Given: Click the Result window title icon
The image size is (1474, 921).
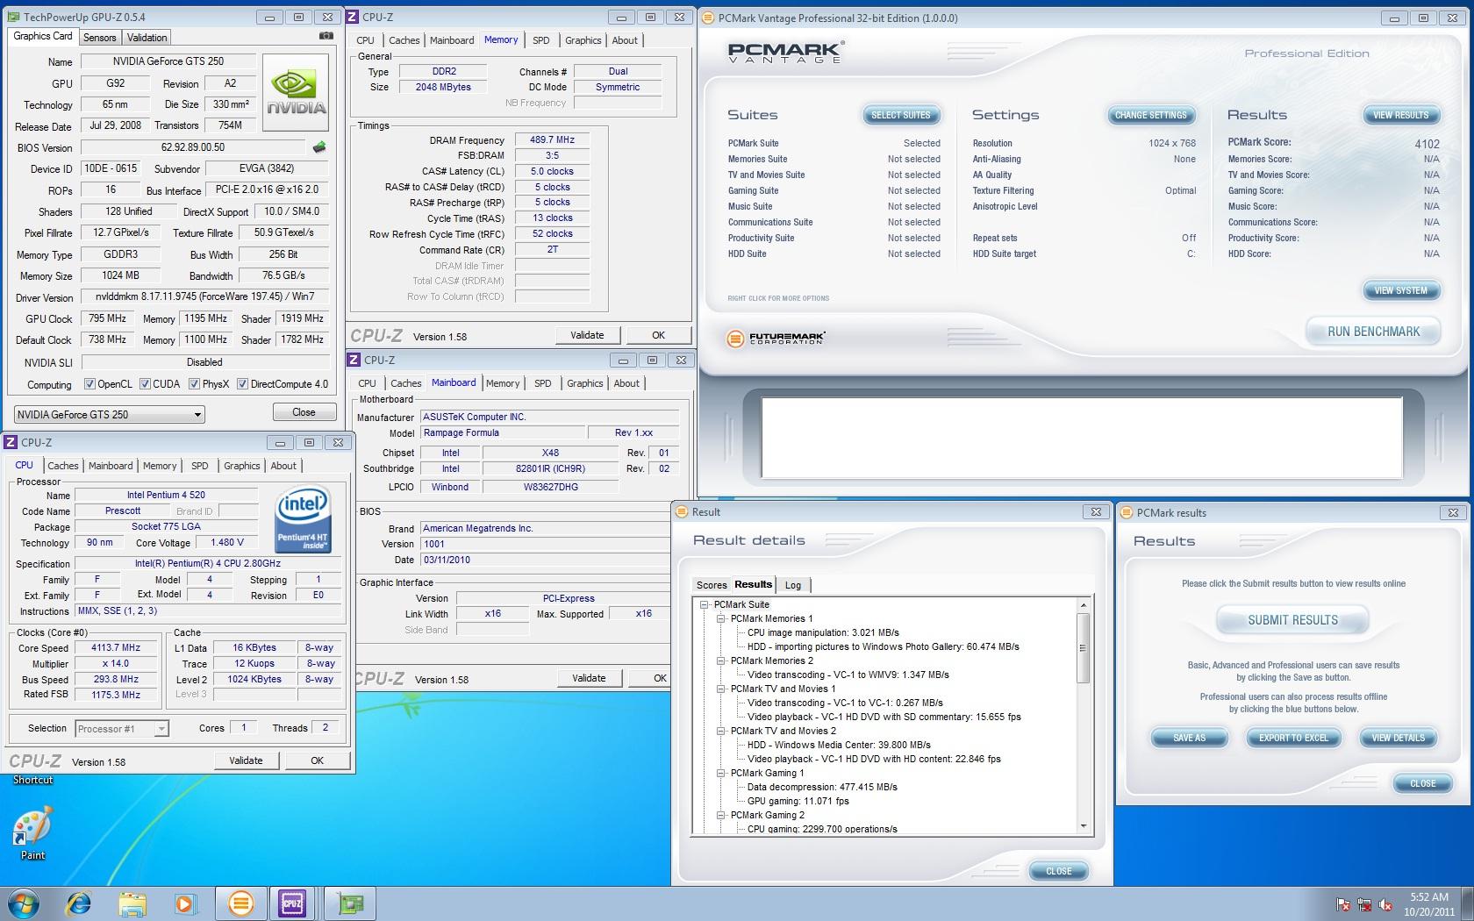Looking at the screenshot, I should tap(682, 512).
